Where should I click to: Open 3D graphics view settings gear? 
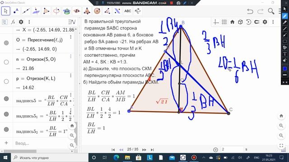tap(265, 22)
